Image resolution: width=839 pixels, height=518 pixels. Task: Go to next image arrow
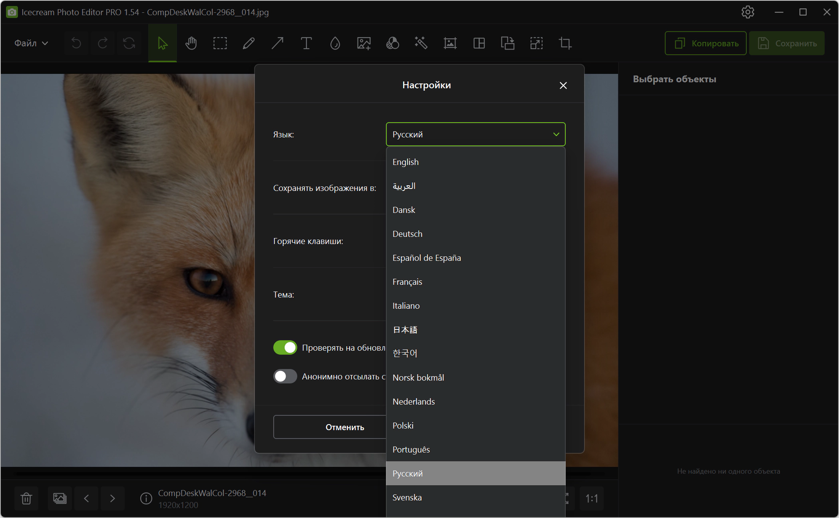click(112, 498)
